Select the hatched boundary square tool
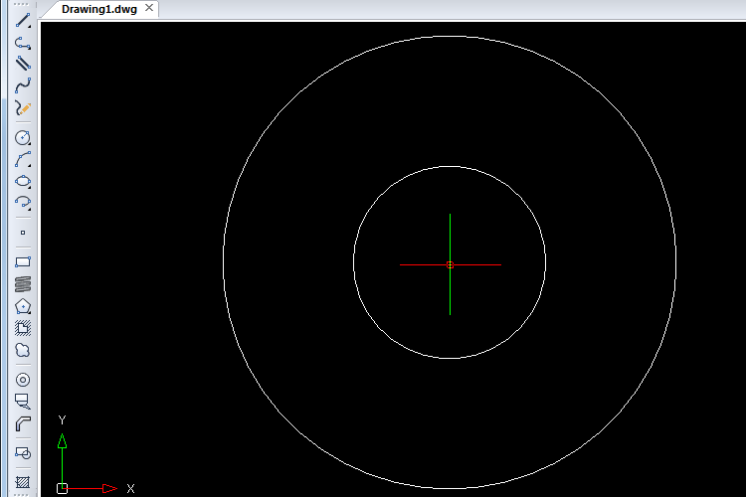The width and height of the screenshot is (746, 497). pos(23,328)
